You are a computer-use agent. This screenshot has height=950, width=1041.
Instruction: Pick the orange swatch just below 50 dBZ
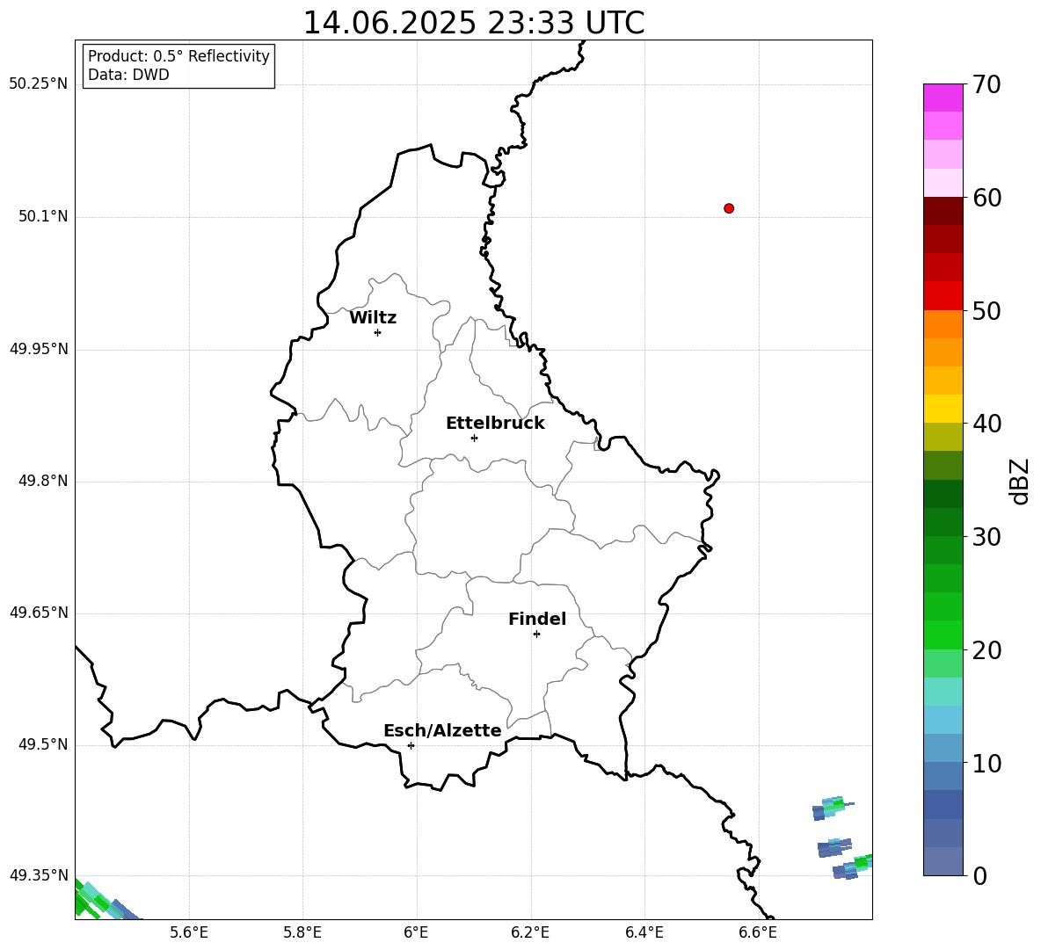(943, 324)
